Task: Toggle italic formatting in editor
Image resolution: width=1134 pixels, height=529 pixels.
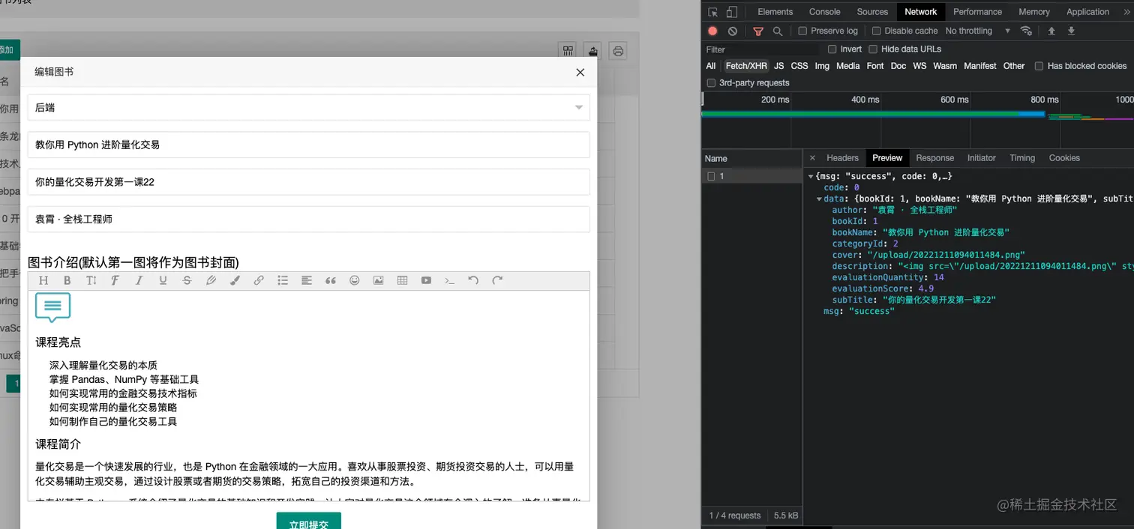Action: click(139, 280)
